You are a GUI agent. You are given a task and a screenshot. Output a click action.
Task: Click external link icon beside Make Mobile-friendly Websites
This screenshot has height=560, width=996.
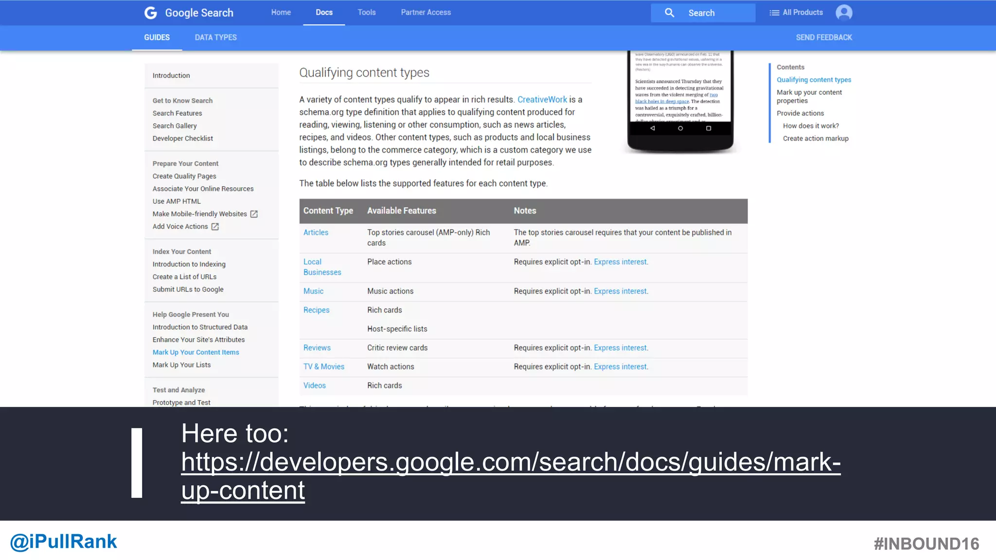click(254, 214)
